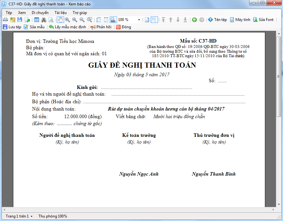Expand the Trang 1 trên 1 page dropdown
This screenshot has width=283, height=221.
coord(19,216)
